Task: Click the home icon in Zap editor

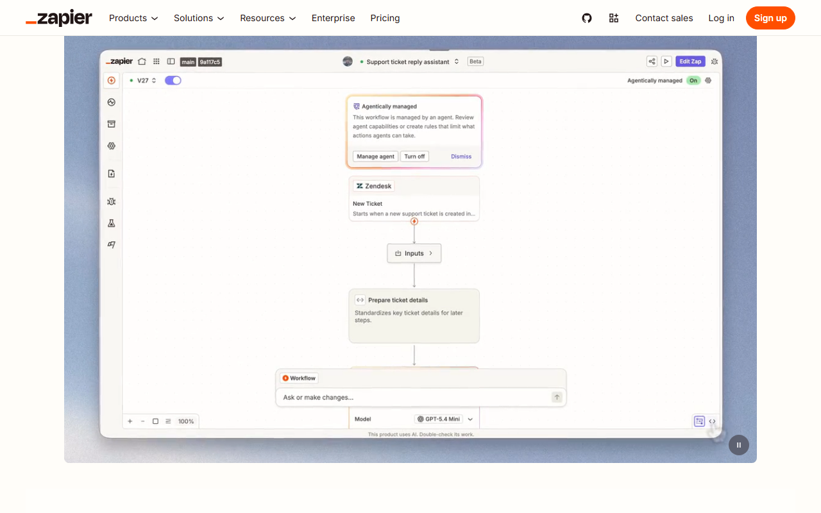Action: pos(142,62)
